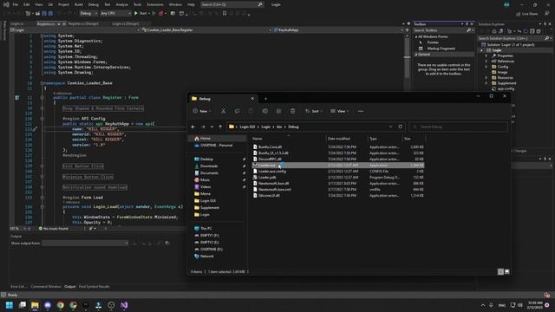555x312 pixels.
Task: Open the Any CPU platform dropdown
Action: 115,13
